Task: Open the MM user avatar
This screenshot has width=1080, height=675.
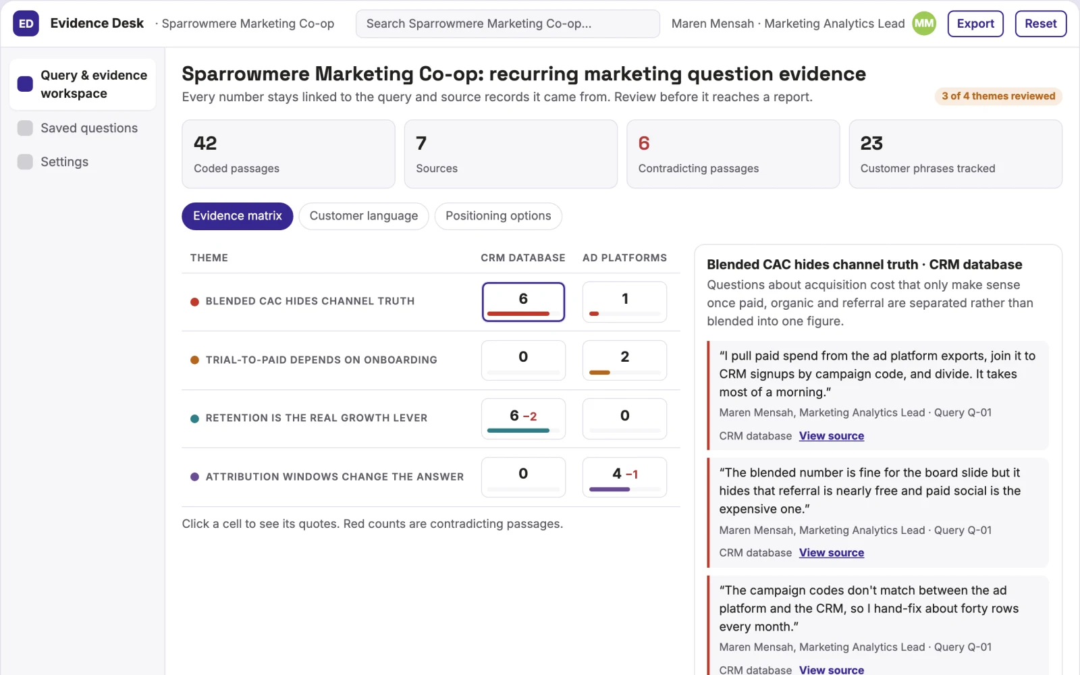Action: tap(924, 24)
